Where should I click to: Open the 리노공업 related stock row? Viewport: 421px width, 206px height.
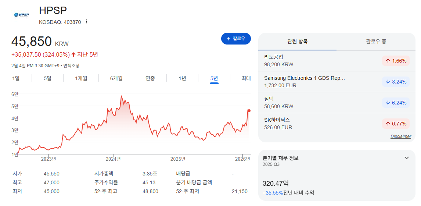coord(337,61)
